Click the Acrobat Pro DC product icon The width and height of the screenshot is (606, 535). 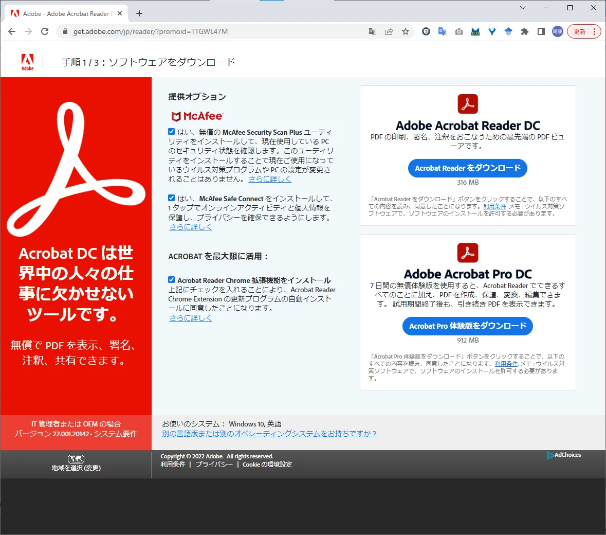(468, 253)
